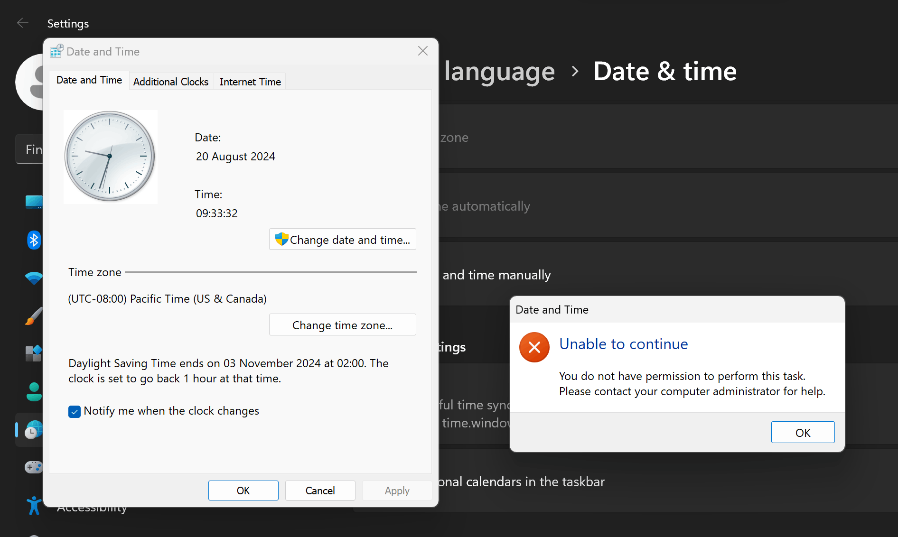Click the analog clock preview
Image resolution: width=898 pixels, height=537 pixels.
[x=110, y=157]
